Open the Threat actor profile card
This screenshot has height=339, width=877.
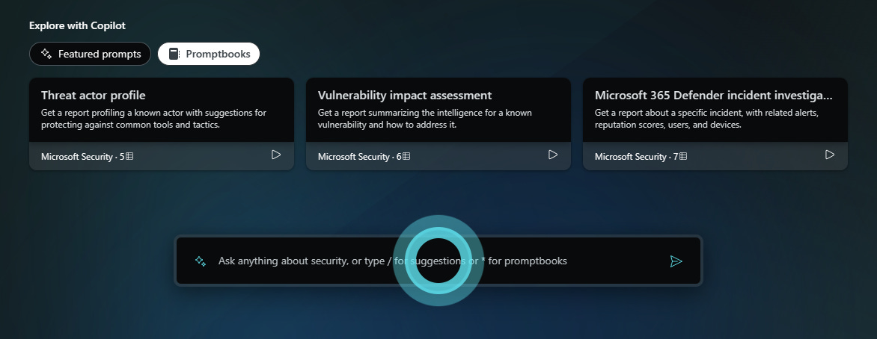[162, 124]
